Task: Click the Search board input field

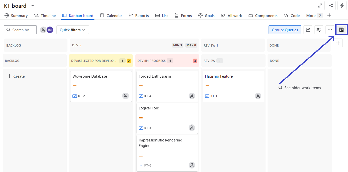Action: 20,30
